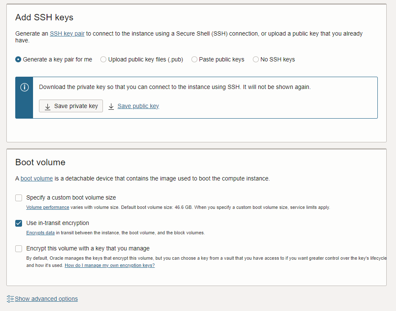Click the Boot volume section heading
This screenshot has height=311, width=396.
click(40, 162)
